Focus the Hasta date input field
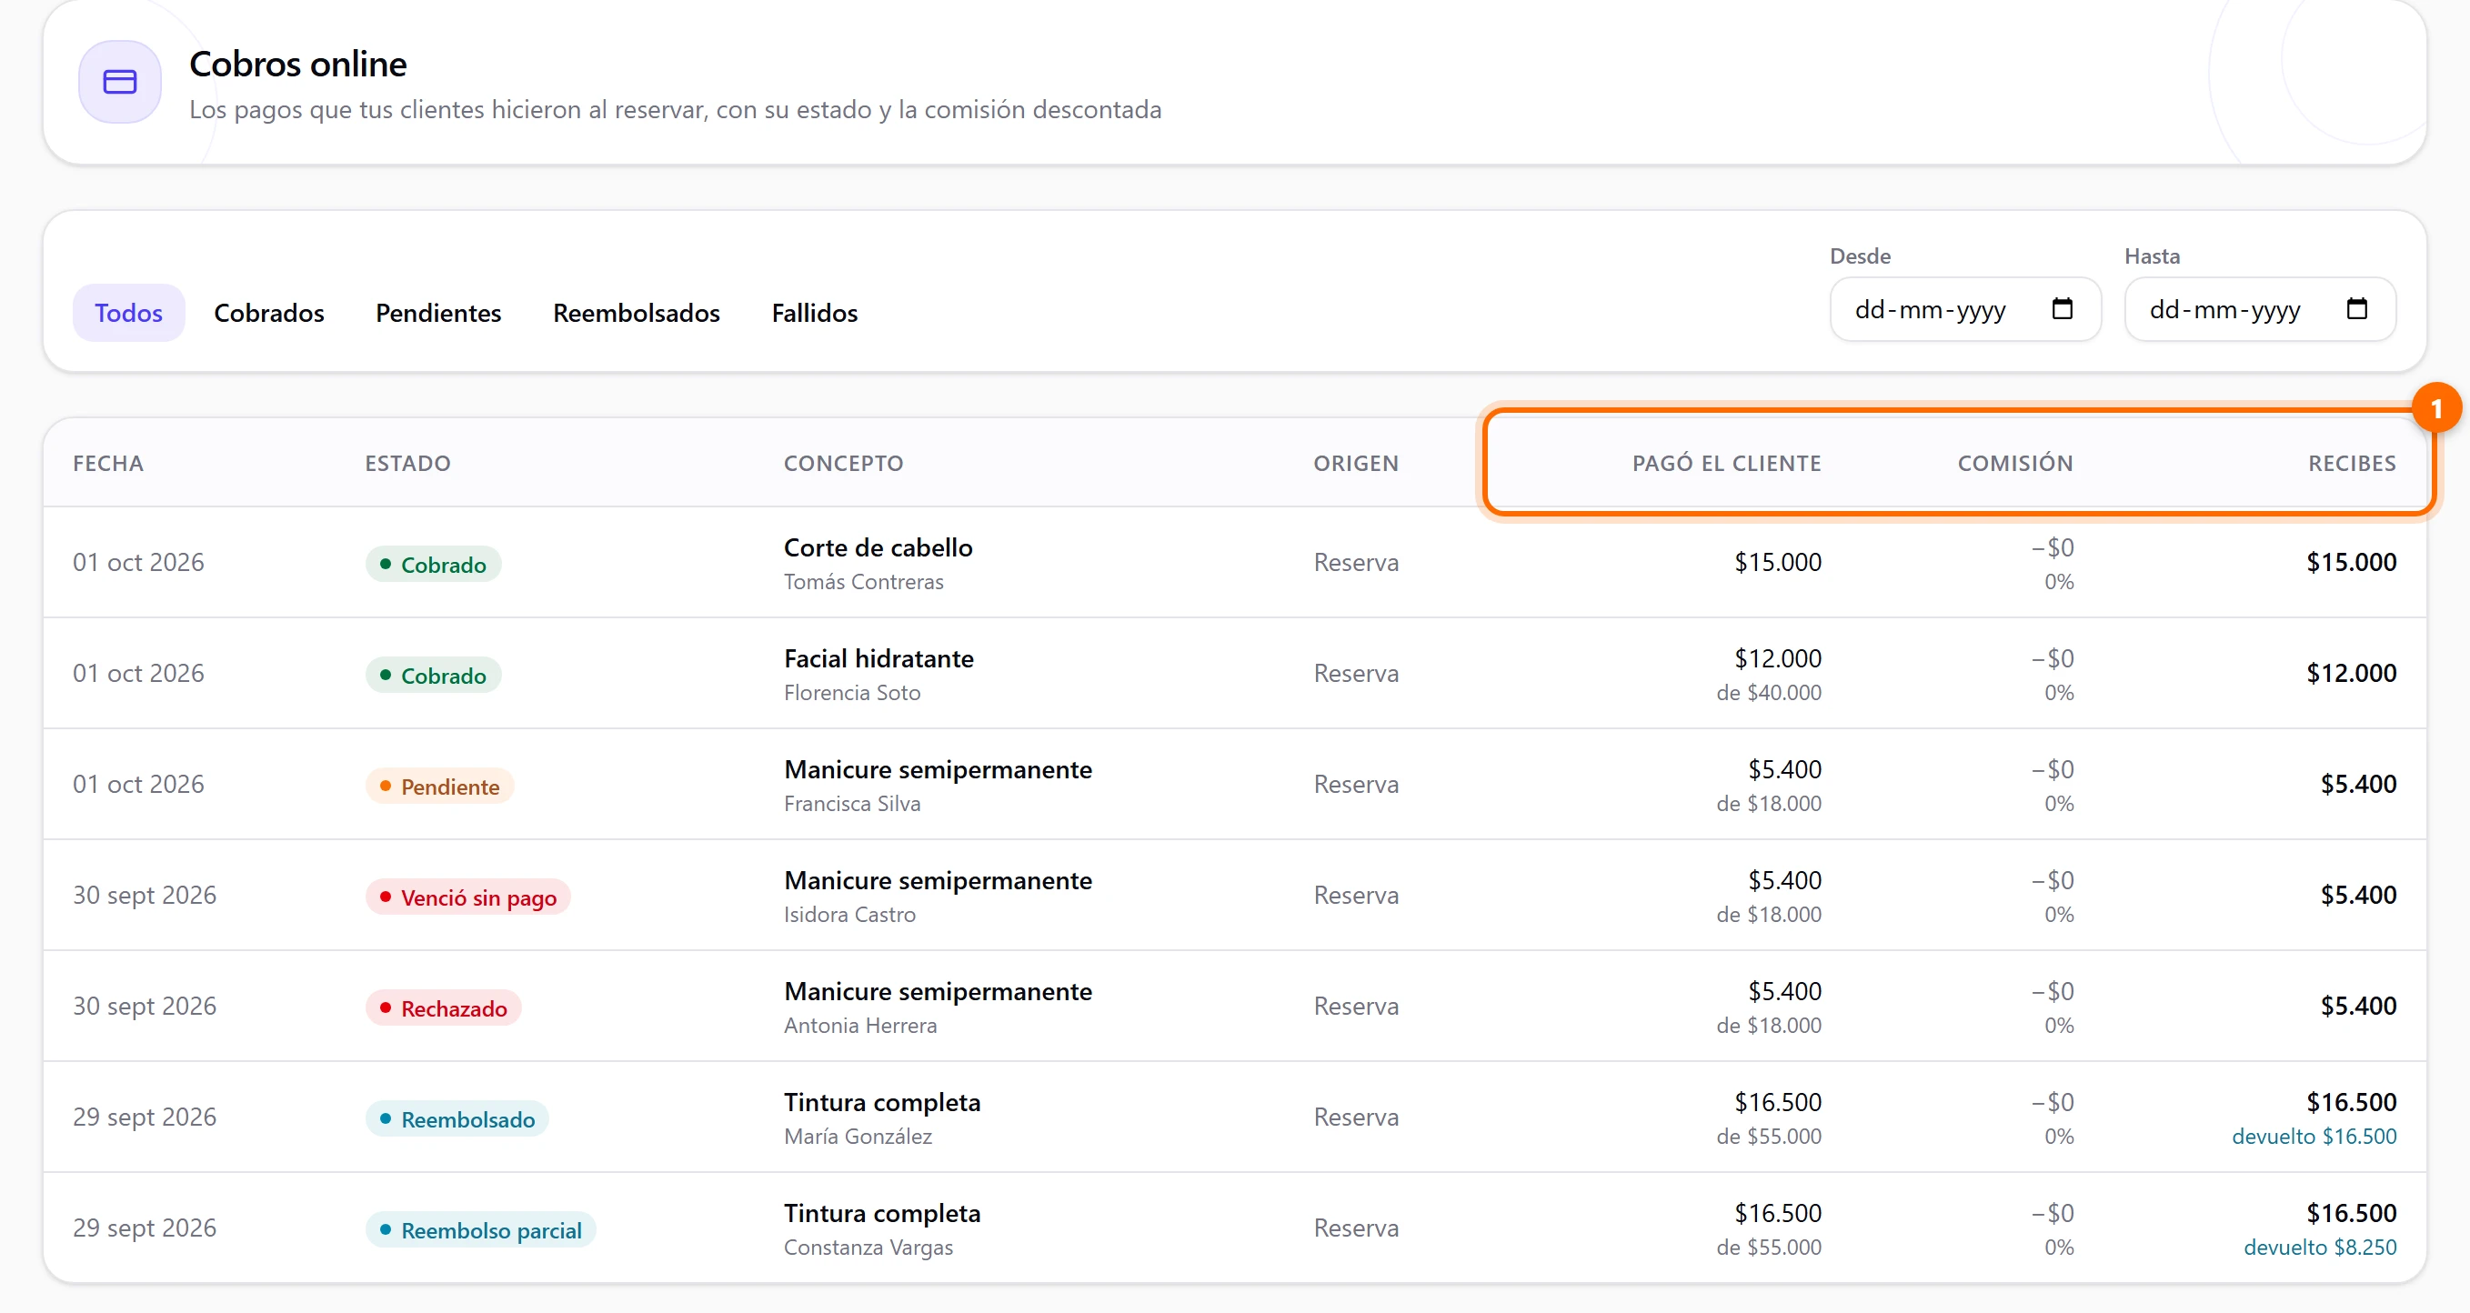Screen dimensions: 2470x1313 (x=2259, y=309)
